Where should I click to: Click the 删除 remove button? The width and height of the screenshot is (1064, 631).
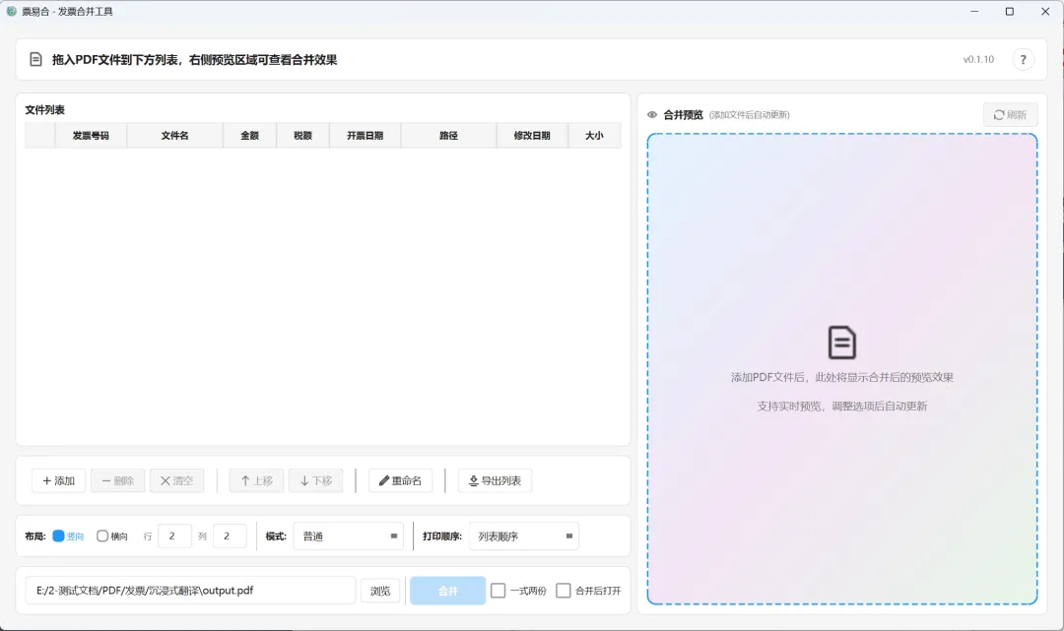pos(117,480)
